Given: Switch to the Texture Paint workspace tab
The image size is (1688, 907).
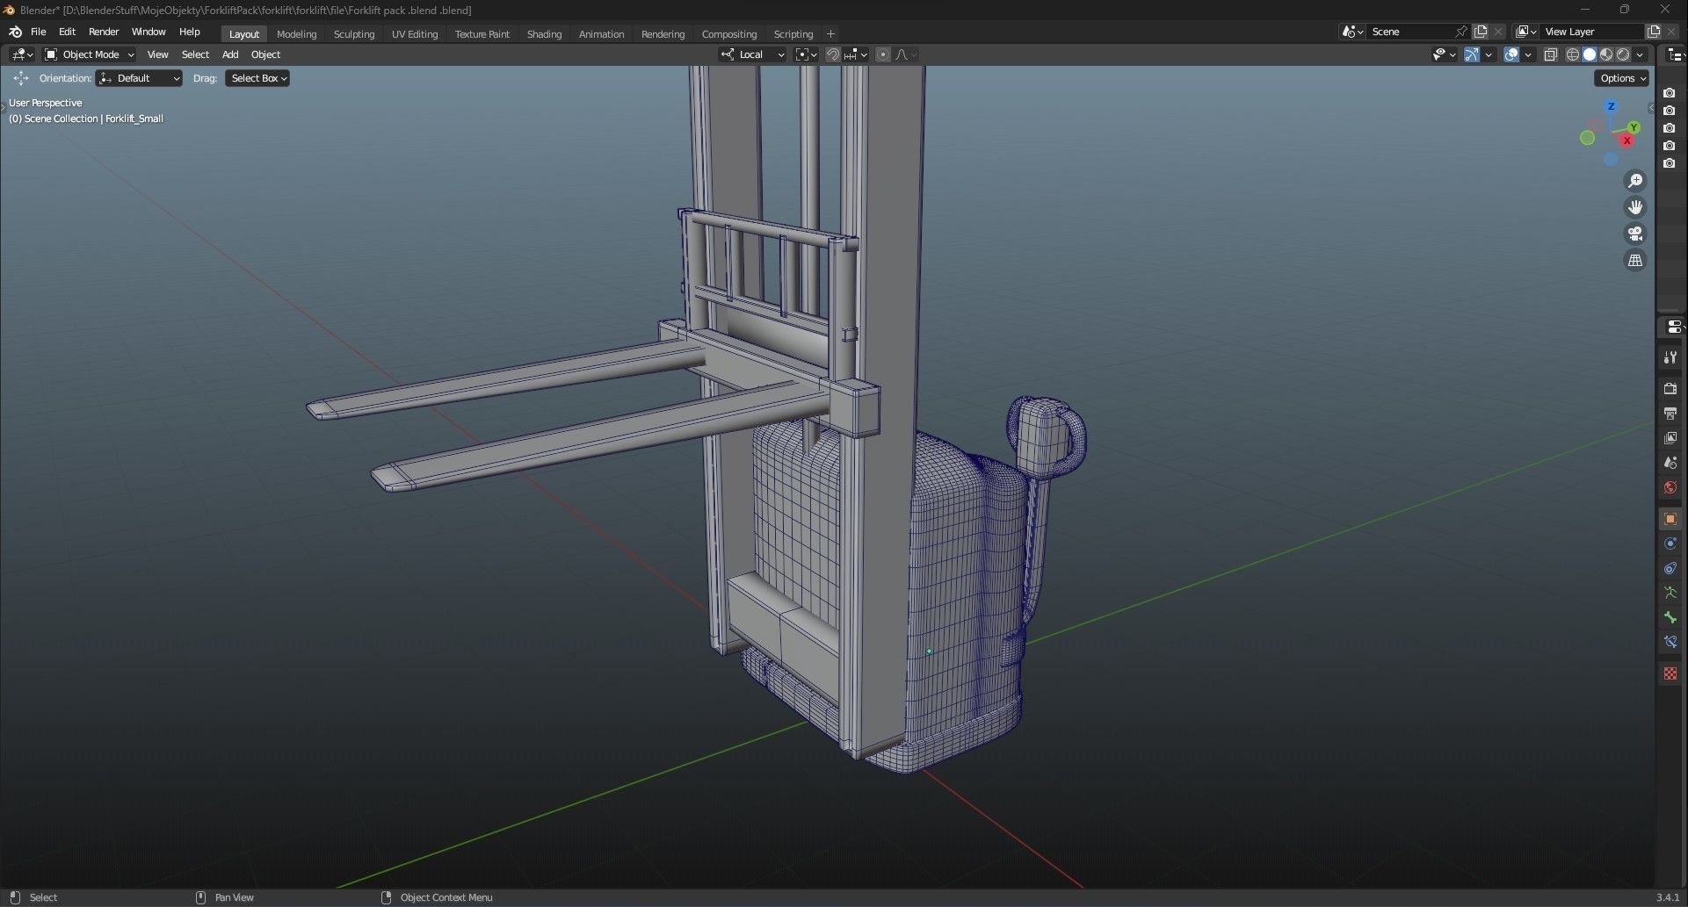Looking at the screenshot, I should 482,34.
